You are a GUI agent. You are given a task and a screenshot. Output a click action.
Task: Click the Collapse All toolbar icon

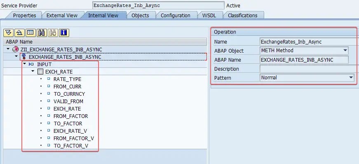click(x=19, y=32)
